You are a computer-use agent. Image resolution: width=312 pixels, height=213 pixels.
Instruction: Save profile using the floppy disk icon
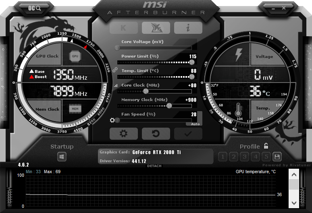[277, 157]
